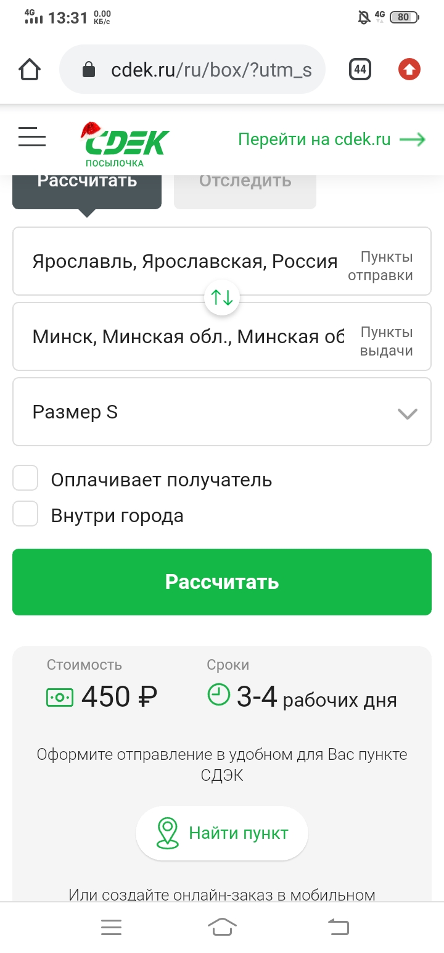Expand the Размер S size dropdown
The width and height of the screenshot is (444, 953).
pos(222,412)
